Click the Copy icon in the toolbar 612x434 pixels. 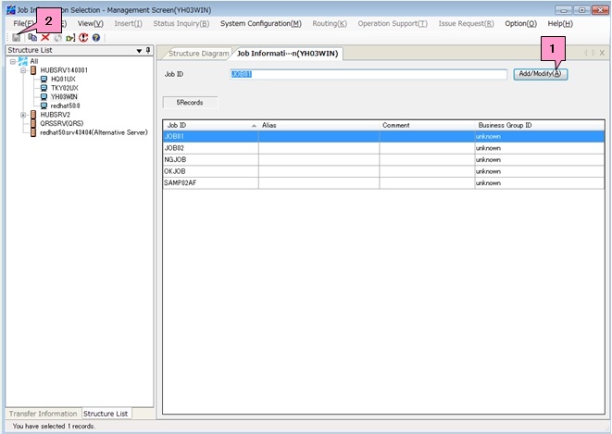[x=32, y=37]
